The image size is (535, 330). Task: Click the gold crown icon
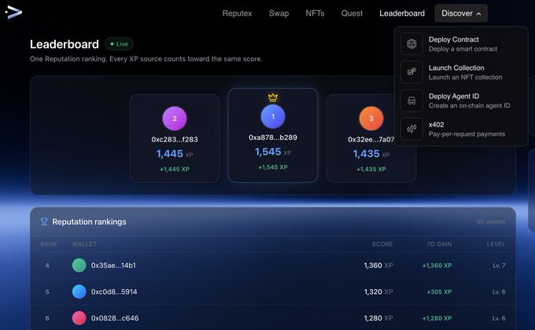[273, 97]
